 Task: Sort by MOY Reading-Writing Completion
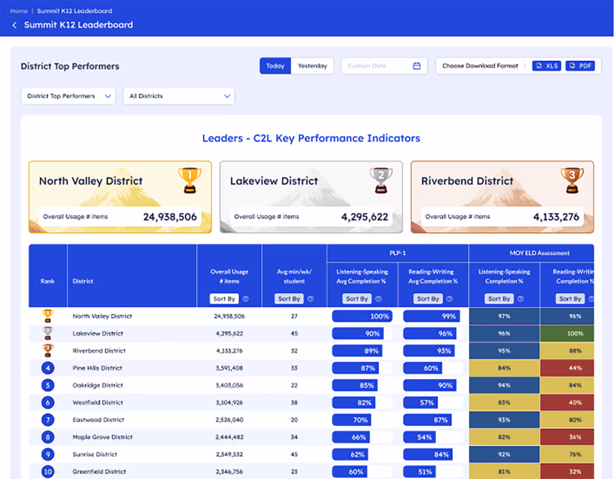click(x=570, y=299)
